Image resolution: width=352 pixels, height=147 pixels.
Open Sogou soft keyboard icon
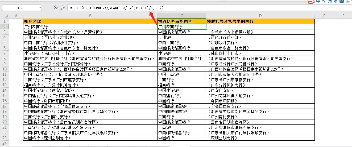pos(341,2)
